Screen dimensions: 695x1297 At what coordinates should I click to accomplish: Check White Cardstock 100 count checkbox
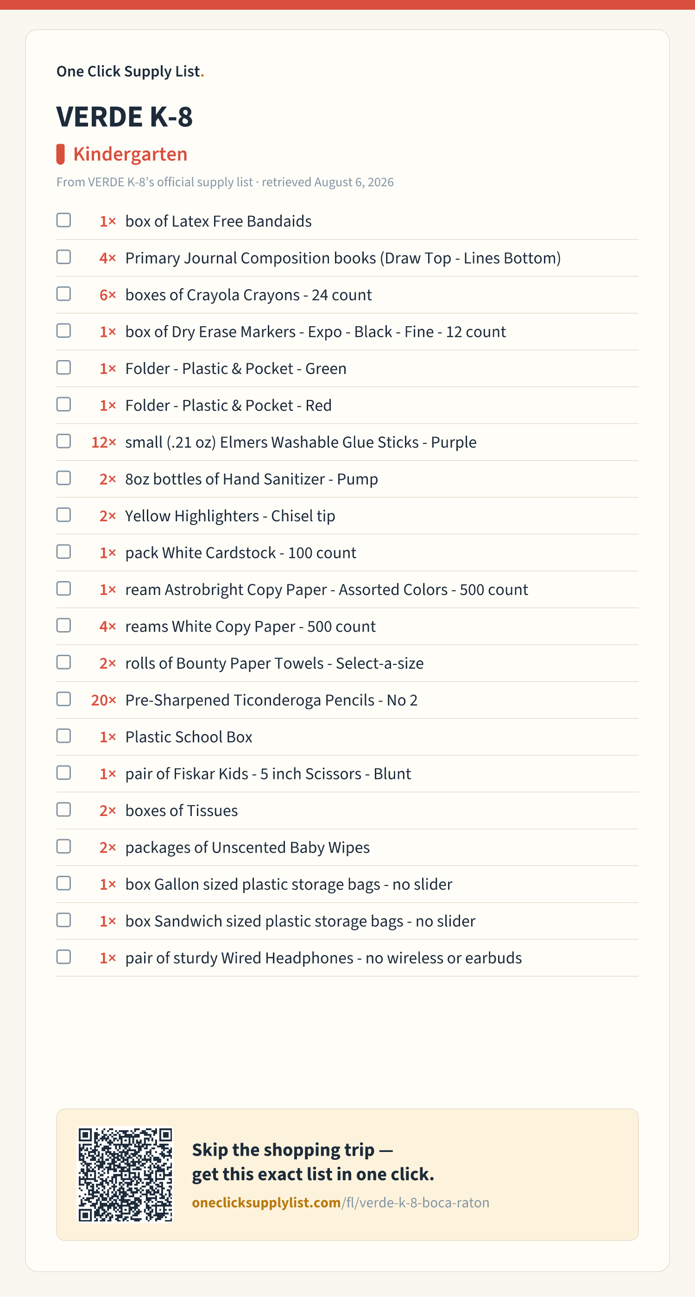click(63, 552)
